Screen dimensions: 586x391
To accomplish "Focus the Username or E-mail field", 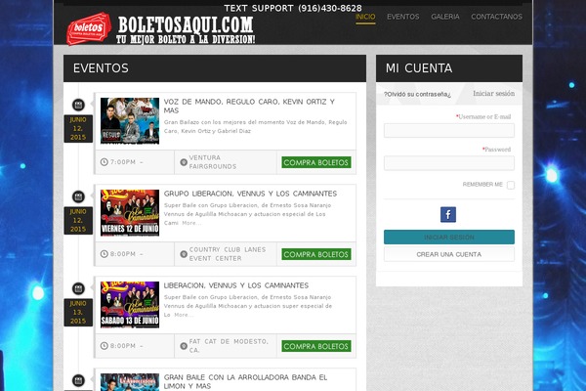I will tap(449, 131).
